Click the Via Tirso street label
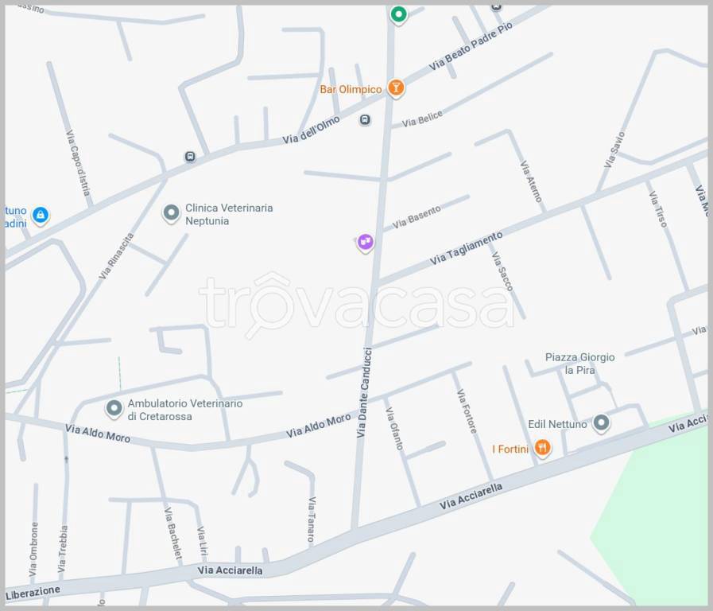This screenshot has height=611, width=713. tap(658, 208)
